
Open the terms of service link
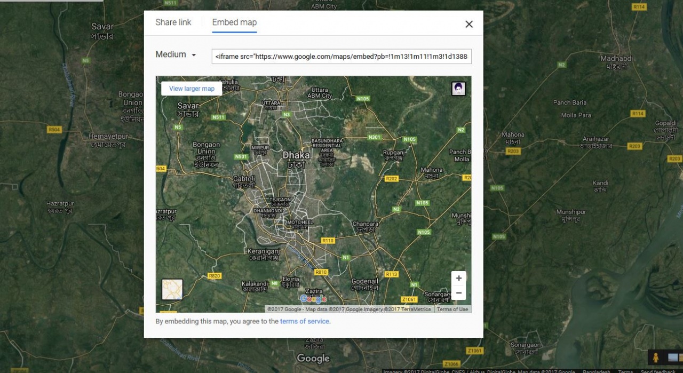[x=305, y=321]
